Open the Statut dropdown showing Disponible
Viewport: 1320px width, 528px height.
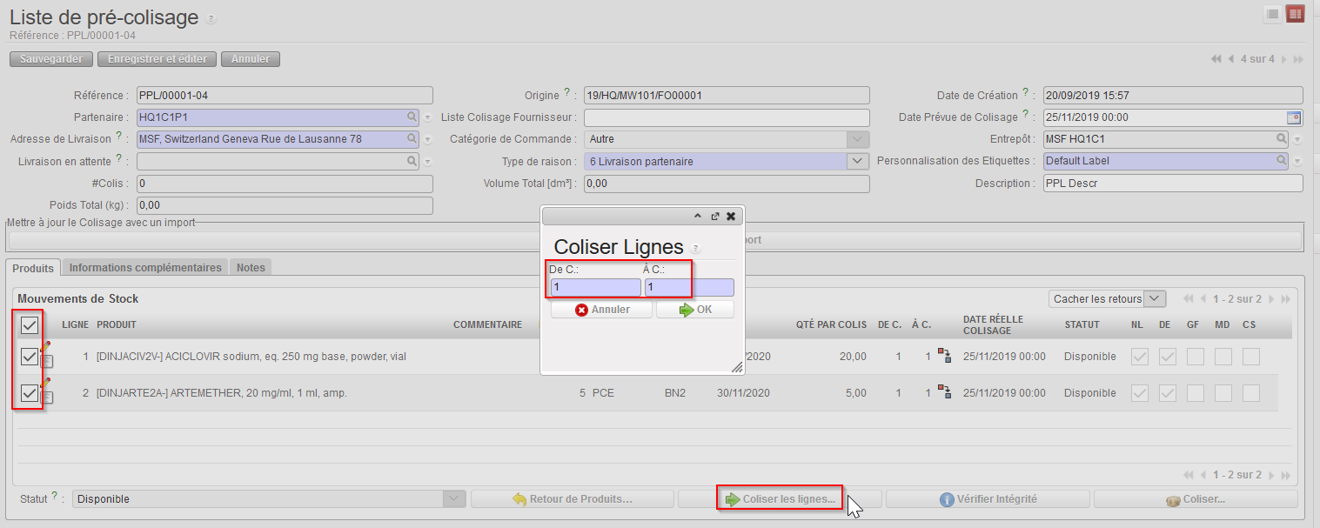tap(454, 499)
